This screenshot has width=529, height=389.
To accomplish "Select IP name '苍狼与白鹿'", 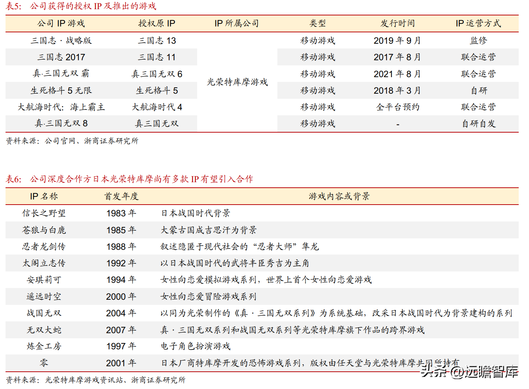I will pos(44,230).
